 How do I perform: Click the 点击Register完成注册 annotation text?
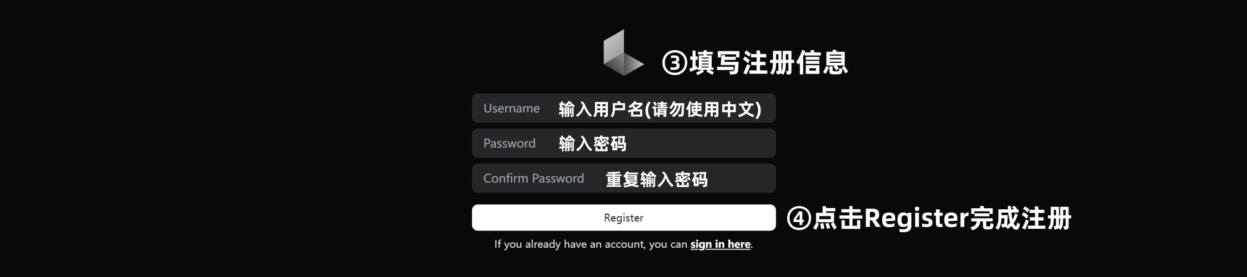(x=942, y=219)
